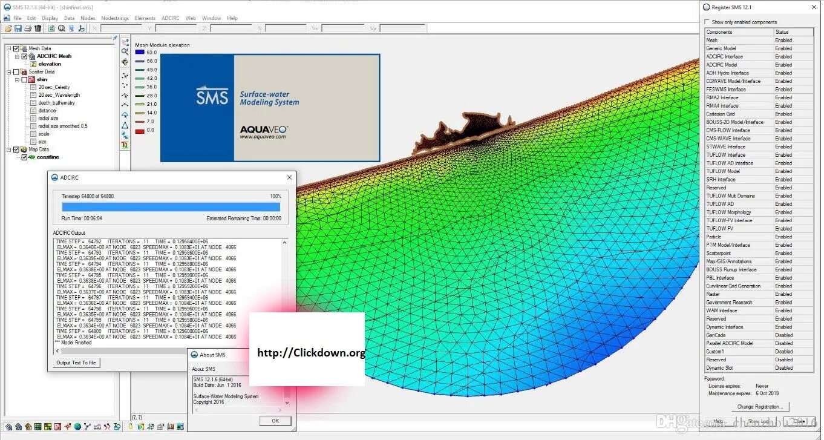Enable 'Show only enabled components' checkbox
Viewport: 824px width, 440px height.
[707, 22]
